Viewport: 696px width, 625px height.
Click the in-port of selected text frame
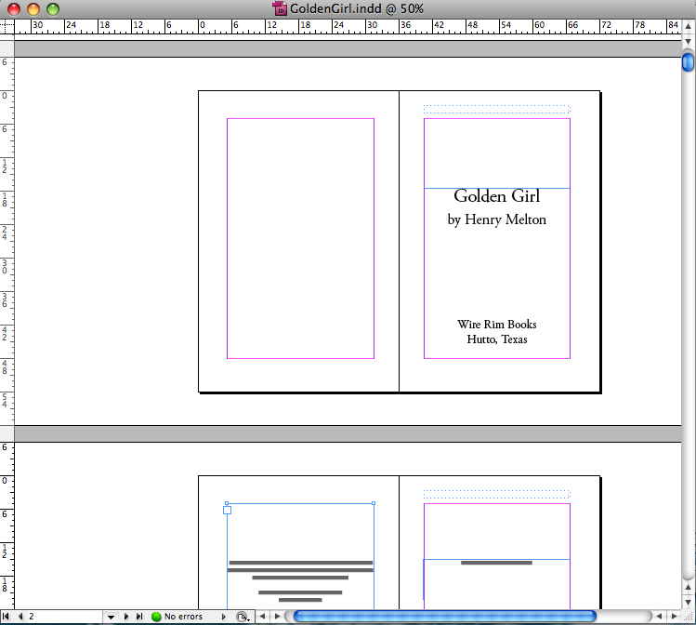coord(227,511)
